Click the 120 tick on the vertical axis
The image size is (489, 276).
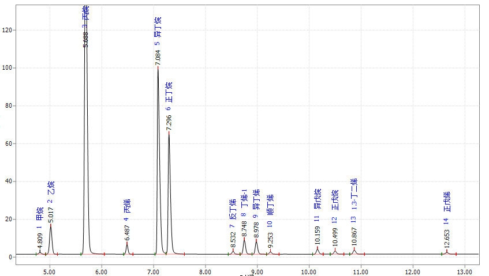pos(10,30)
